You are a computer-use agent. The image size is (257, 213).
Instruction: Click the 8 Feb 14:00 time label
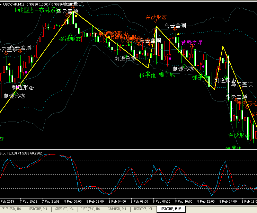click(228, 201)
